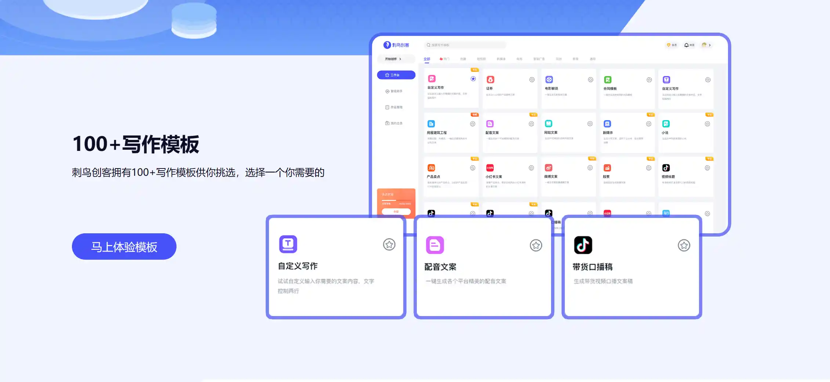
Task: Open the orange 股票 chart icon
Action: coord(607,168)
